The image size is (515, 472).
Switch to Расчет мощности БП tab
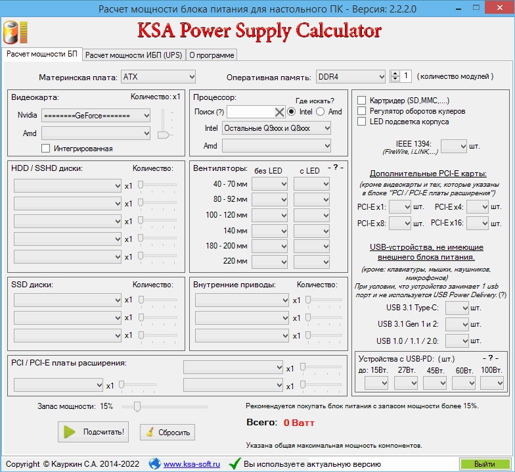(42, 54)
